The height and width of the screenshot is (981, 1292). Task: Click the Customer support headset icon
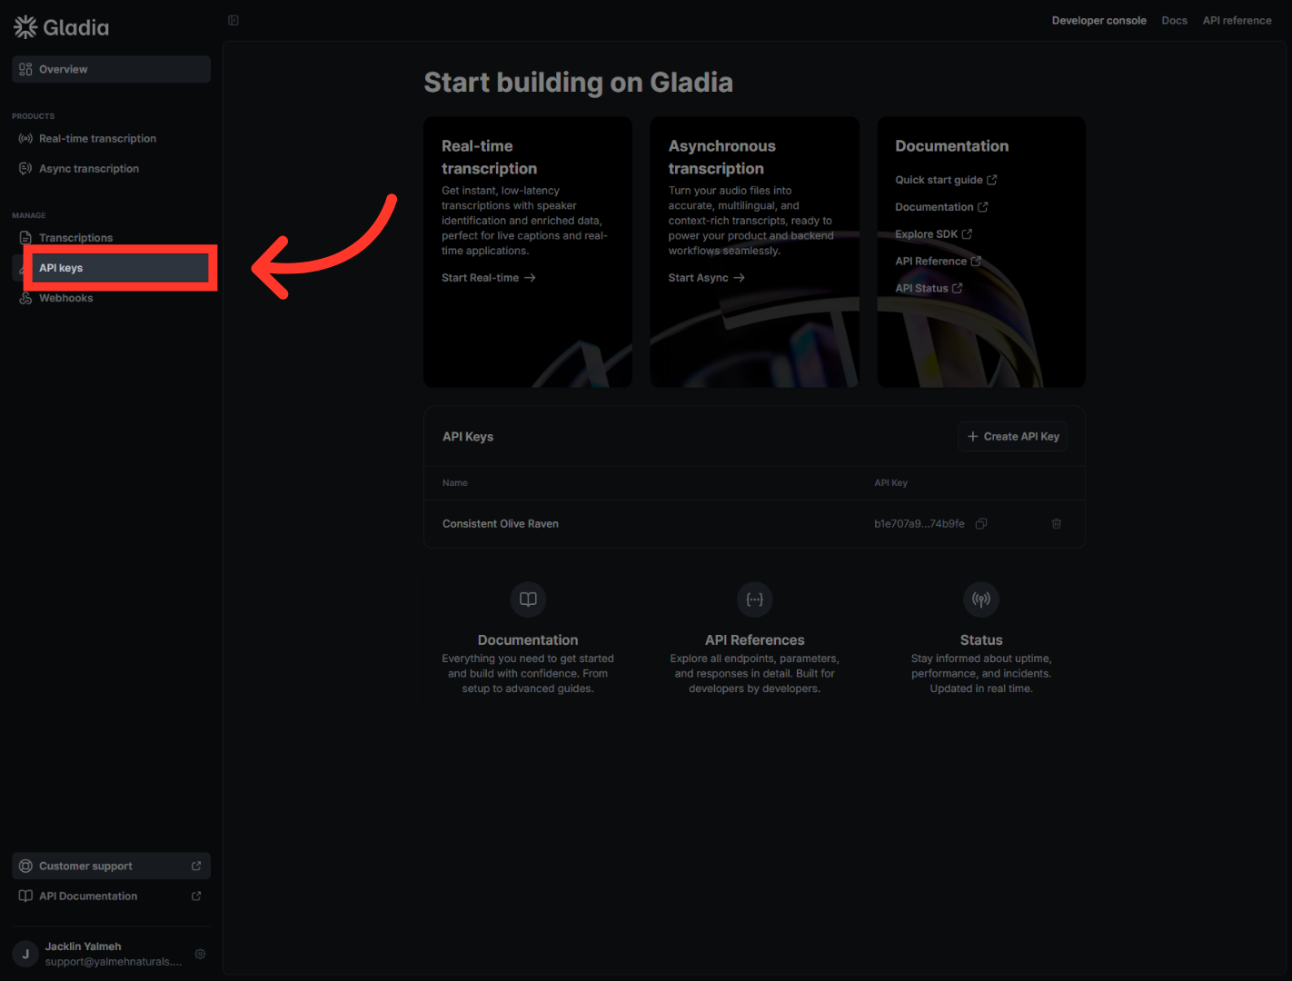tap(25, 866)
